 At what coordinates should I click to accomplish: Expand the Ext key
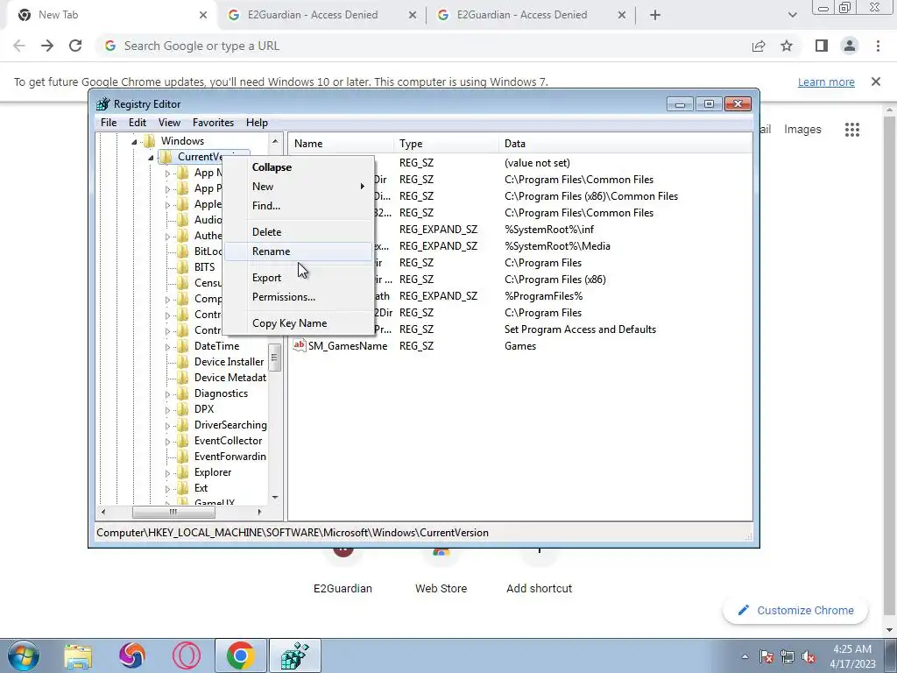point(167,489)
